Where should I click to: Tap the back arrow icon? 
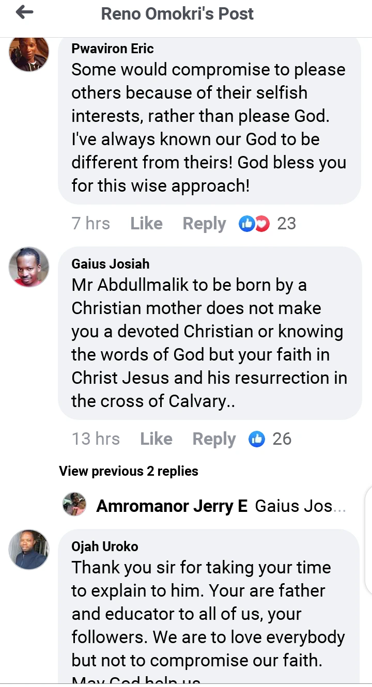(24, 13)
